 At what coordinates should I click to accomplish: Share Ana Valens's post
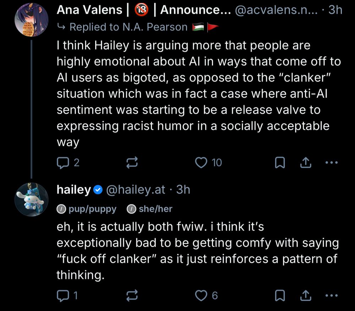click(x=305, y=162)
